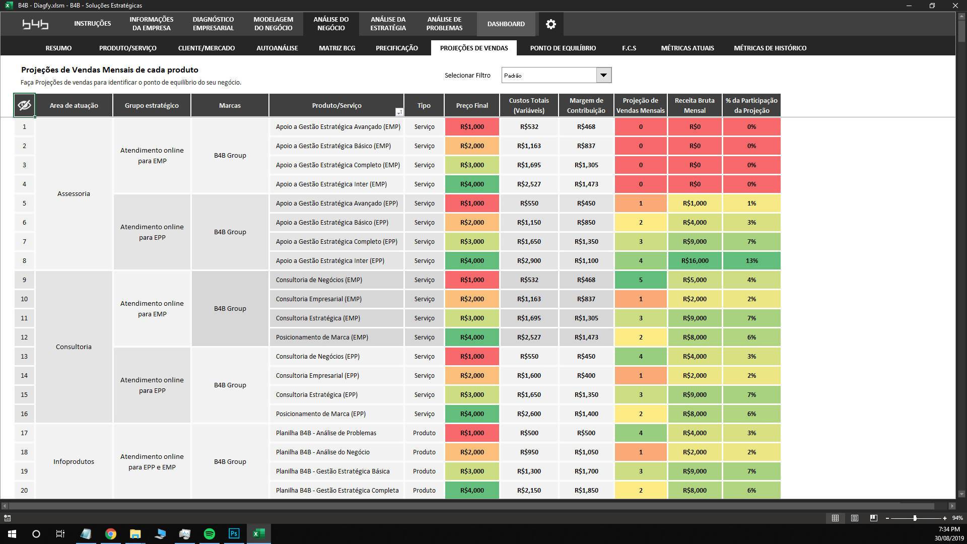The height and width of the screenshot is (544, 967).
Task: Click the 94% zoom level indicator
Action: tap(957, 518)
